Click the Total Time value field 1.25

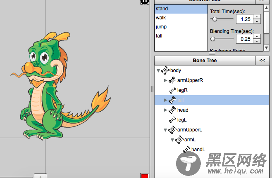[245, 19]
